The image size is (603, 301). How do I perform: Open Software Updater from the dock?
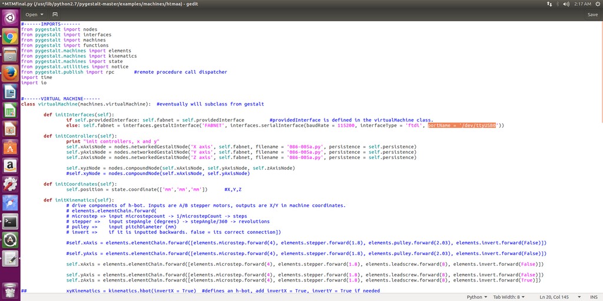point(10,240)
